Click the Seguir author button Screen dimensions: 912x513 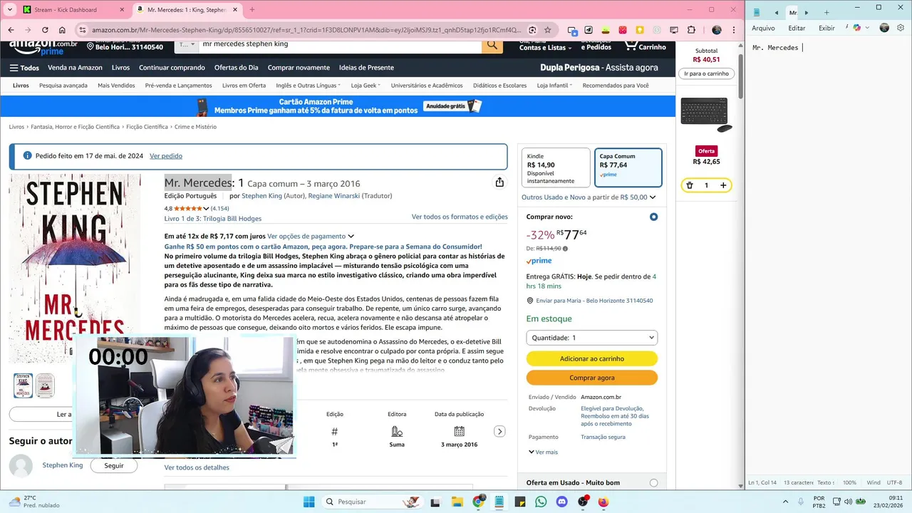[114, 465]
